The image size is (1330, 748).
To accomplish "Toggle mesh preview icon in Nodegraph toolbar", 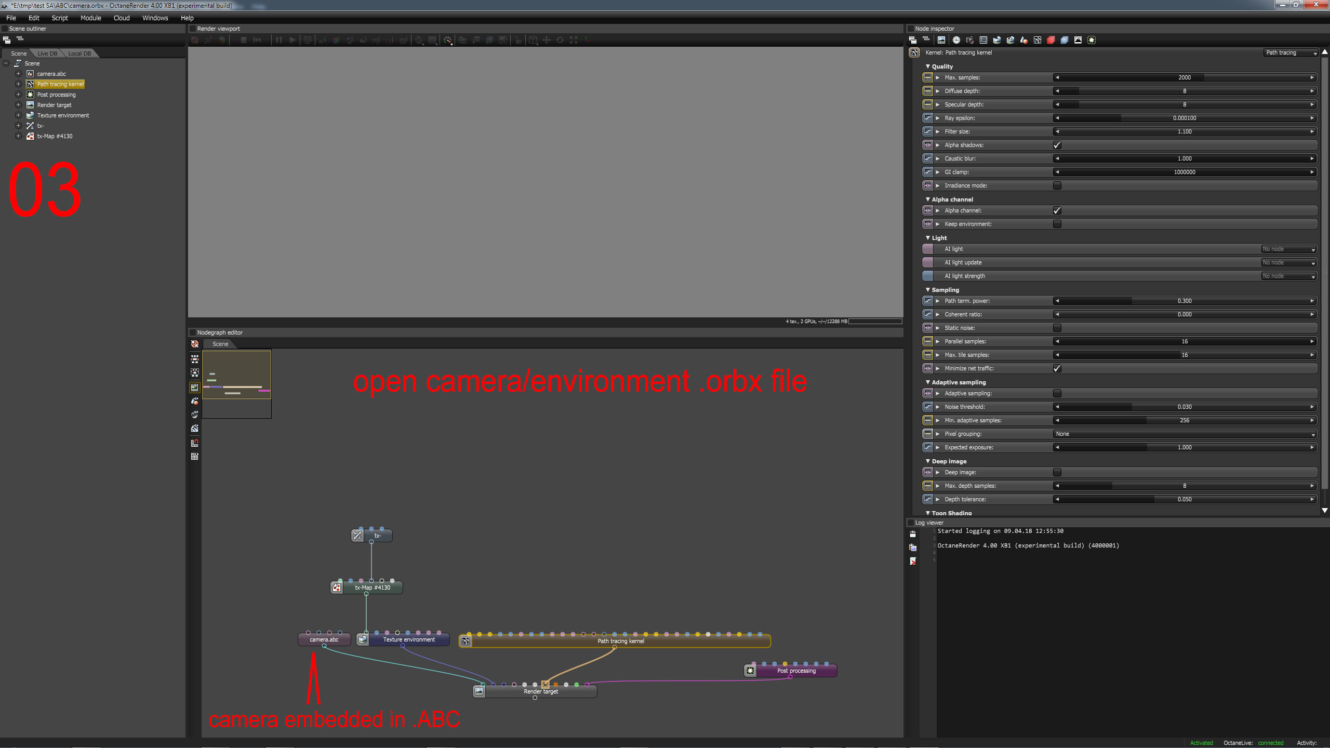I will coord(195,400).
